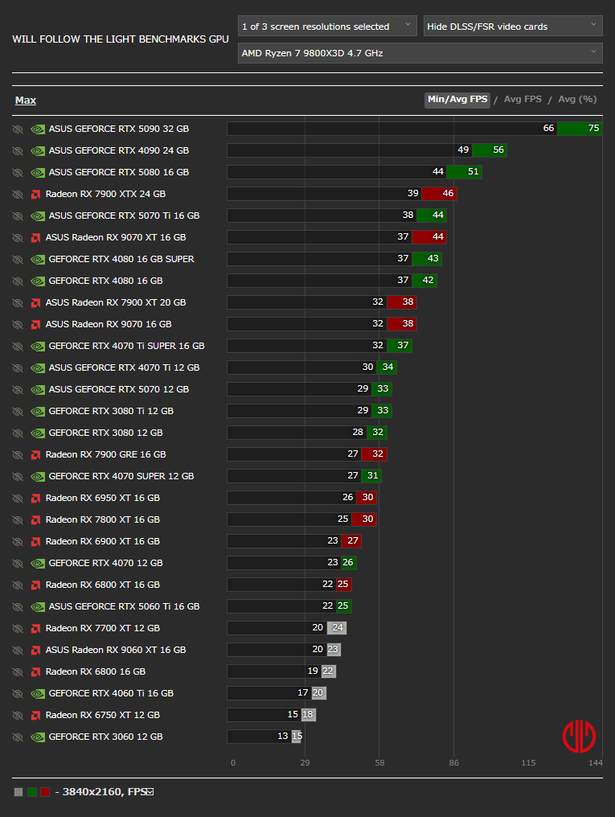This screenshot has width=615, height=817.
Task: Click NVIDIA logo beside RTX 4070 SUPER 12 GB
Action: [38, 477]
